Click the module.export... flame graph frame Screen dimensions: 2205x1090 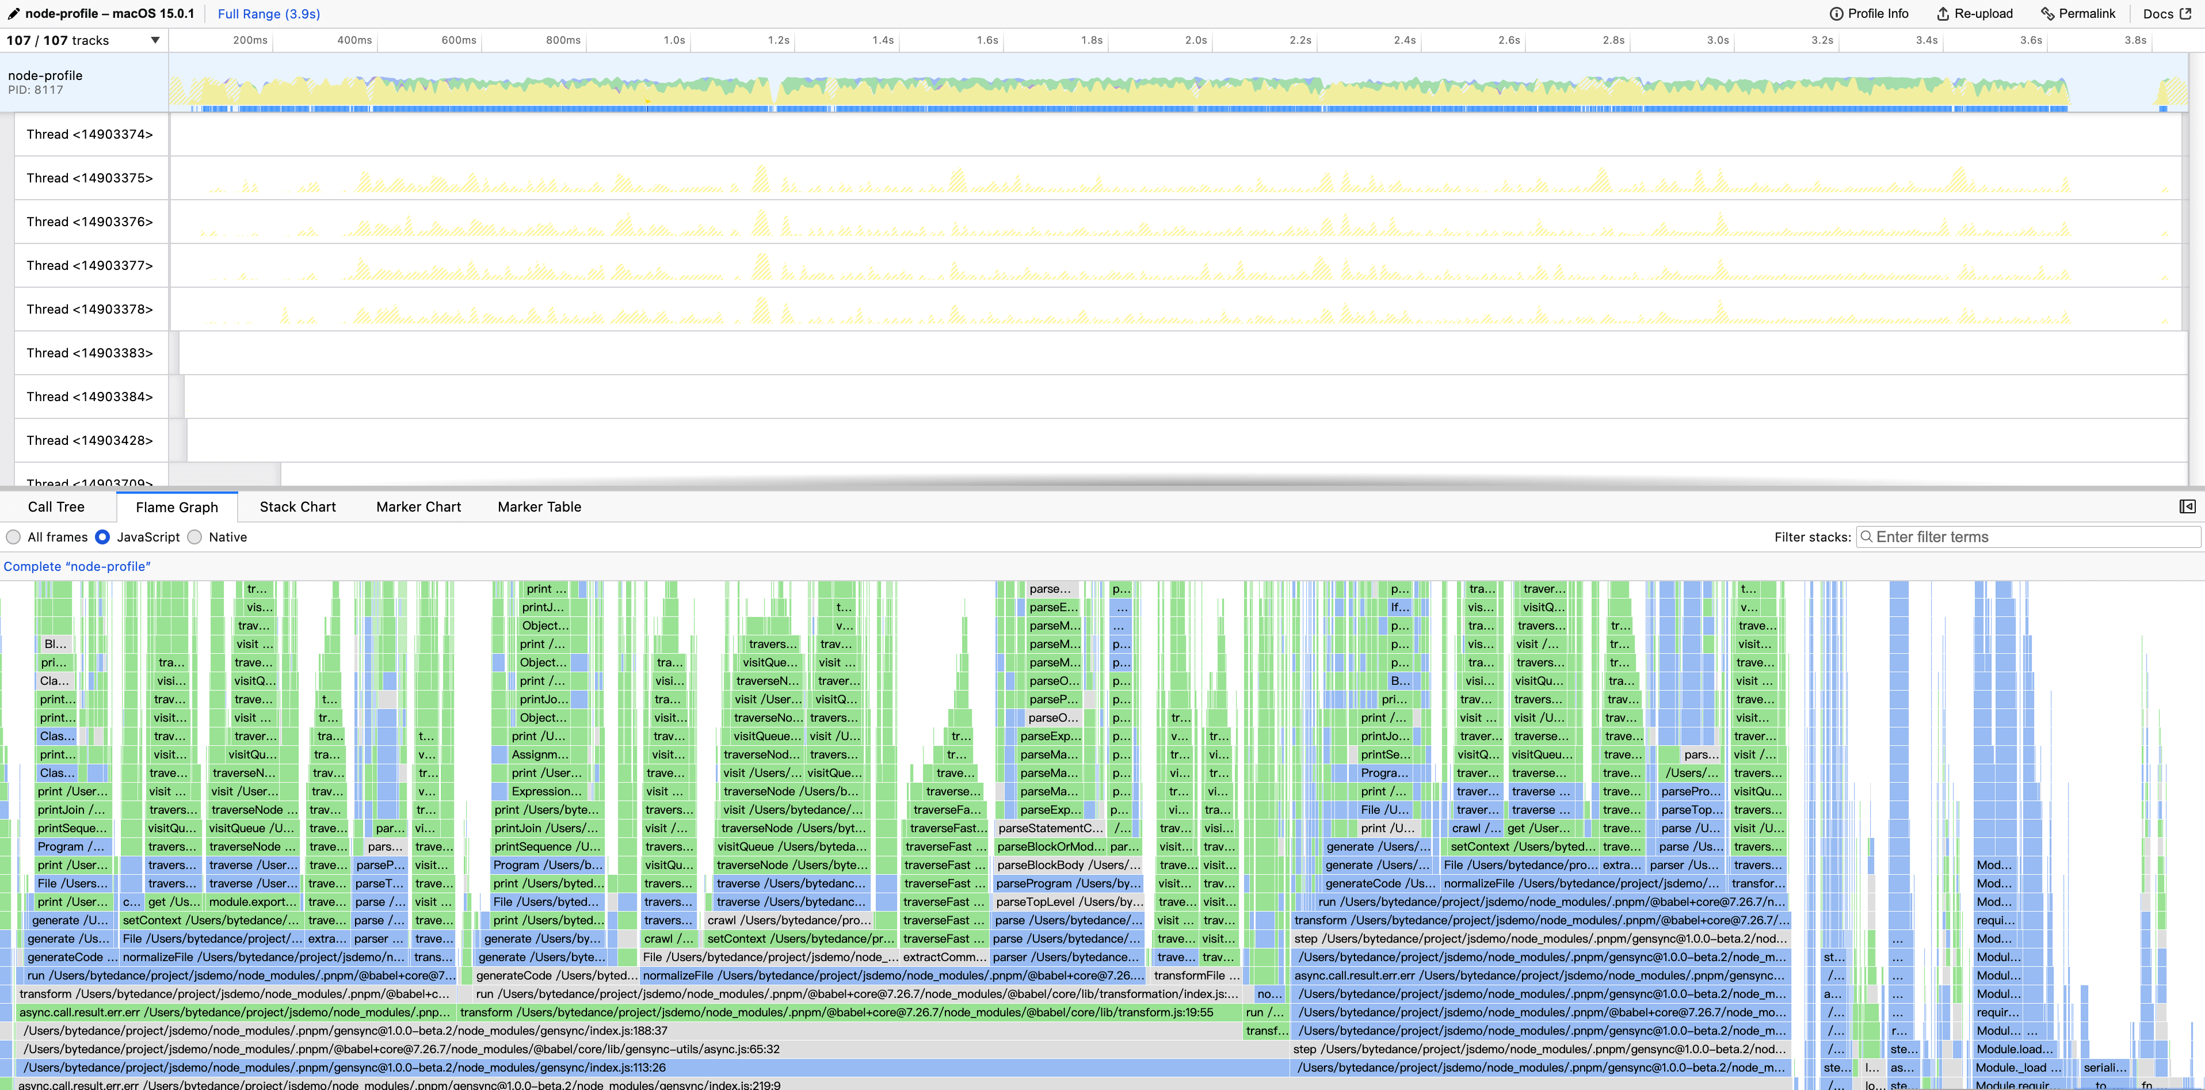[x=253, y=902]
